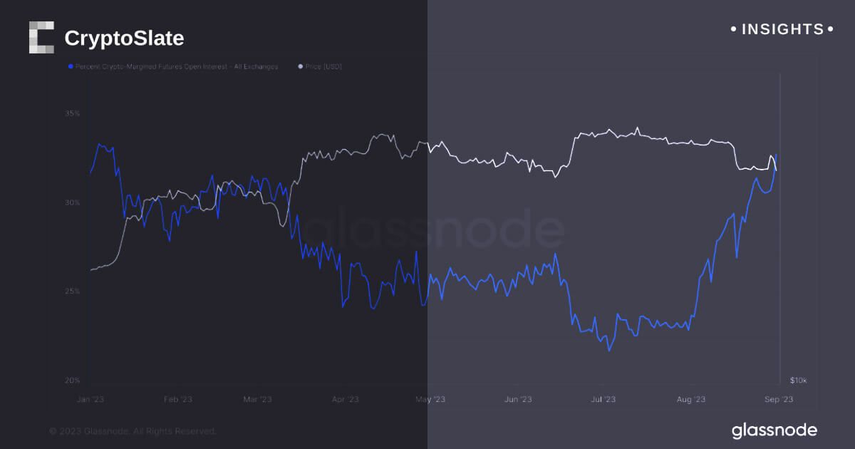This screenshot has height=449, width=855.
Task: Click the 25% y-axis label
Action: 72,291
